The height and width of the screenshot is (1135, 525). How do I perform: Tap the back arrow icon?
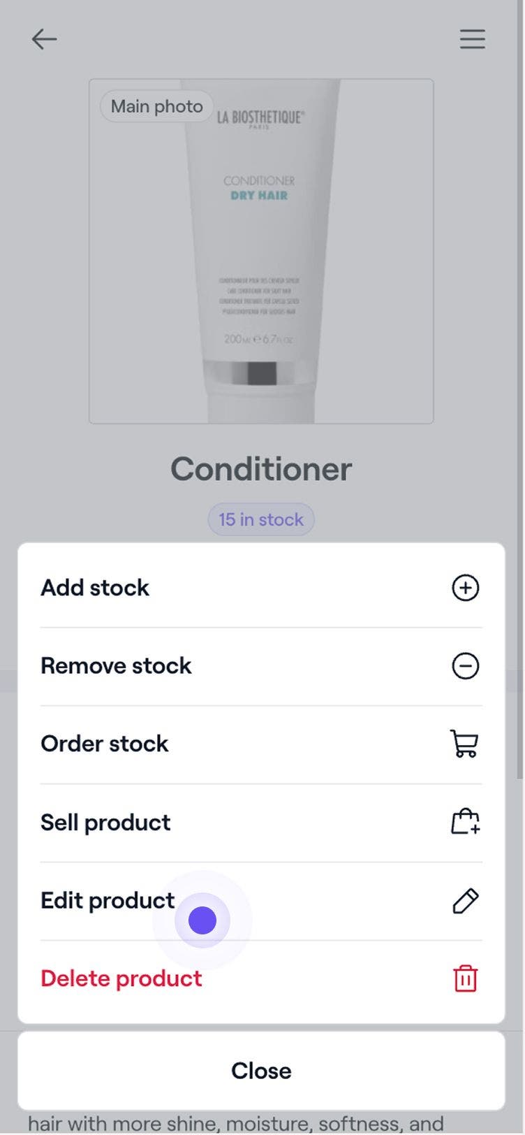44,39
